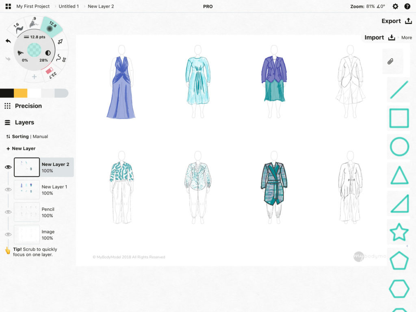Select the circle shape guide in right sidebar

(399, 147)
